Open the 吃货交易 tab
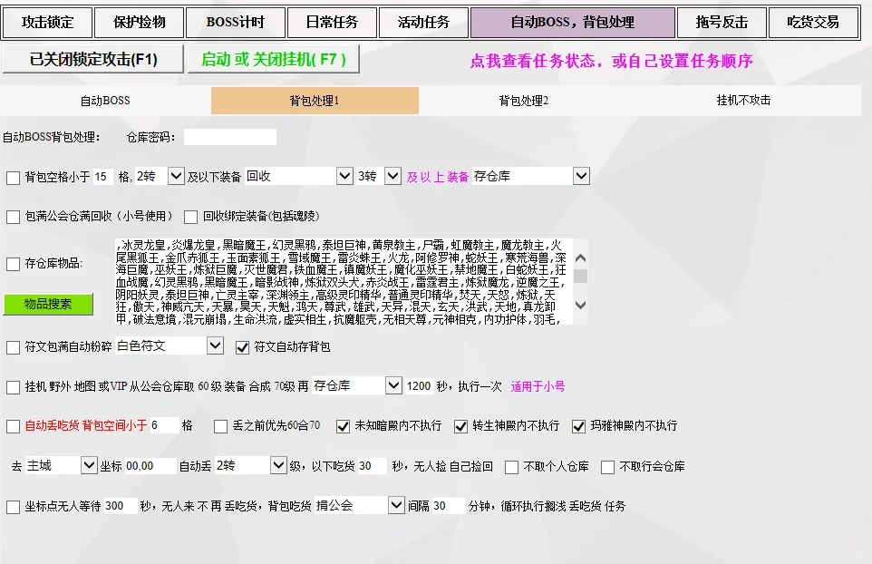Image resolution: width=872 pixels, height=564 pixels. pyautogui.click(x=813, y=22)
